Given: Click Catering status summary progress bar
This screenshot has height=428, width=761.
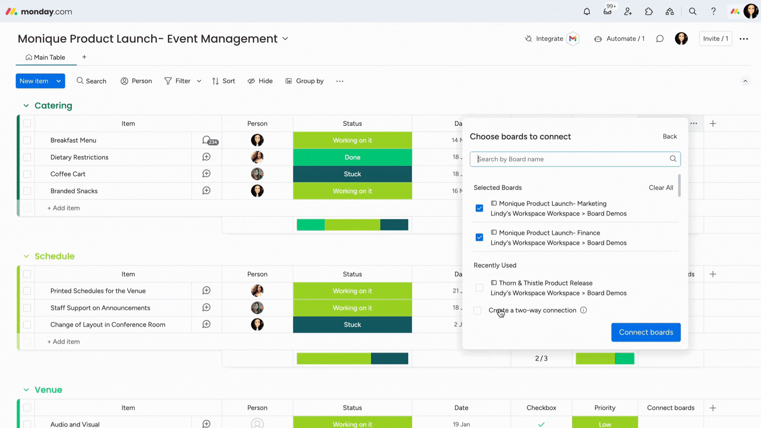Looking at the screenshot, I should click(352, 225).
